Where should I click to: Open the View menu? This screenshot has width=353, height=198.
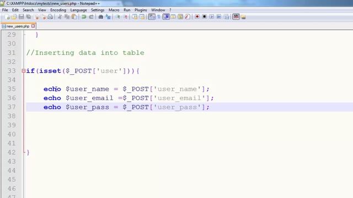click(42, 10)
